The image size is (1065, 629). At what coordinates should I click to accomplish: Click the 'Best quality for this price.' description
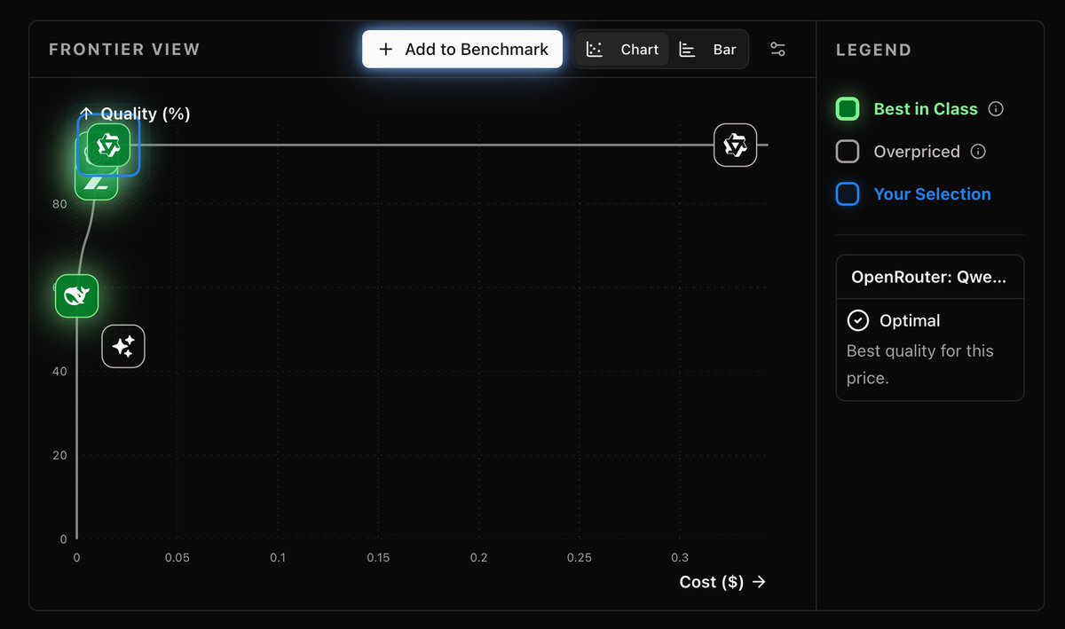920,365
